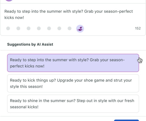Screen dimensions: 146x121
Task: Click 'Ready to step' at composer text start
Action: point(16,11)
